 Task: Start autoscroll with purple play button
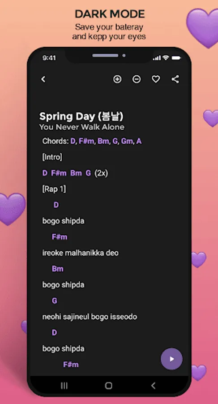coord(172,359)
